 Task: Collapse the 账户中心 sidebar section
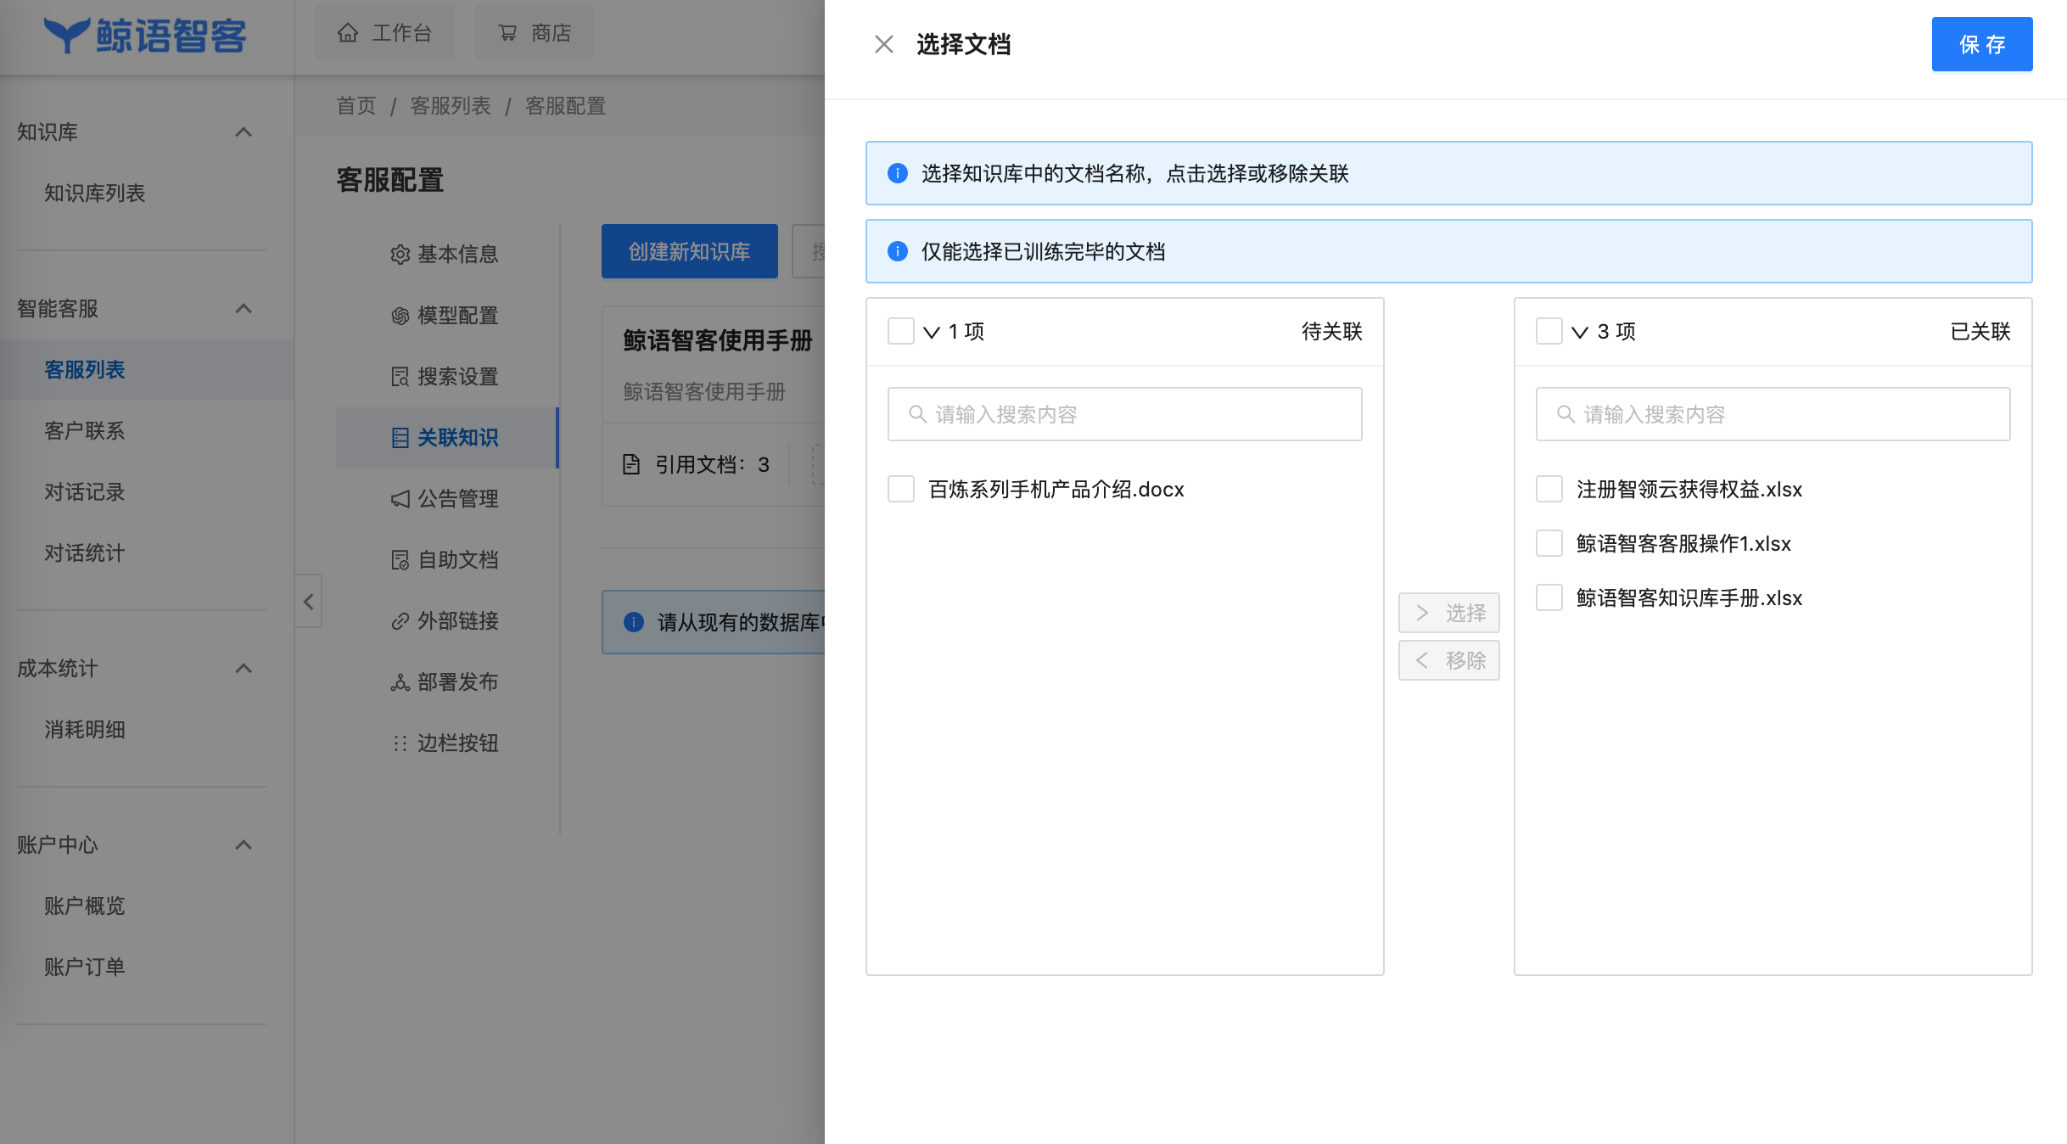point(244,845)
